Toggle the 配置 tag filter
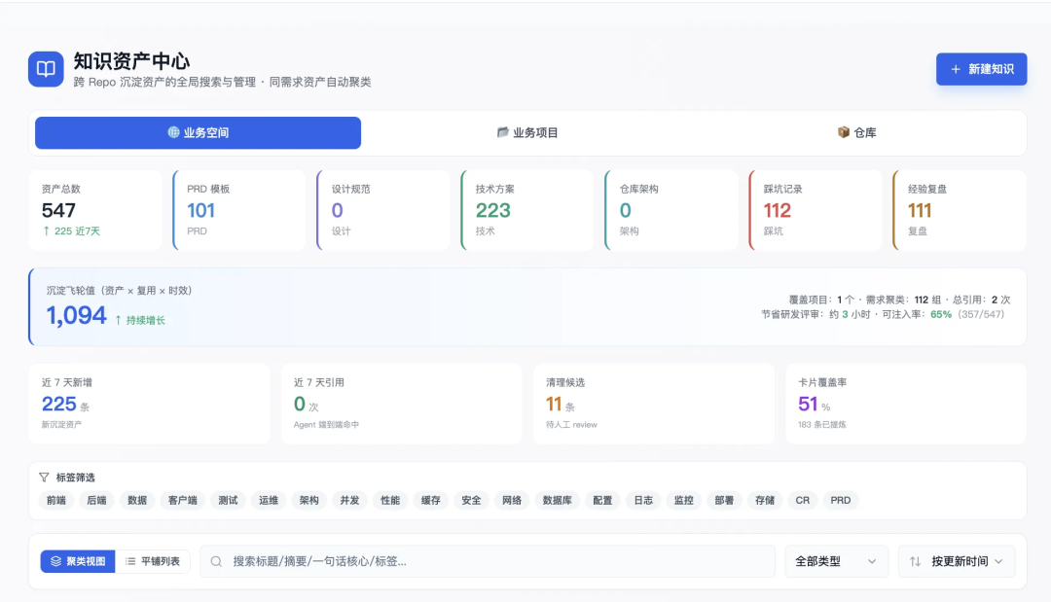1051x602 pixels. (x=602, y=500)
